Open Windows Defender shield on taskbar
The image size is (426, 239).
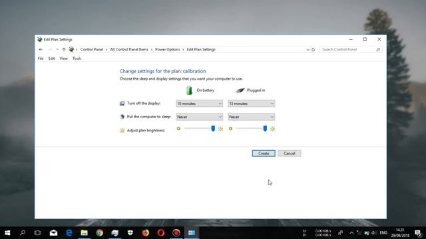(130, 233)
